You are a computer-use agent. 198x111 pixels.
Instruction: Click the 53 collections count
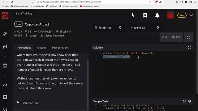28,31
